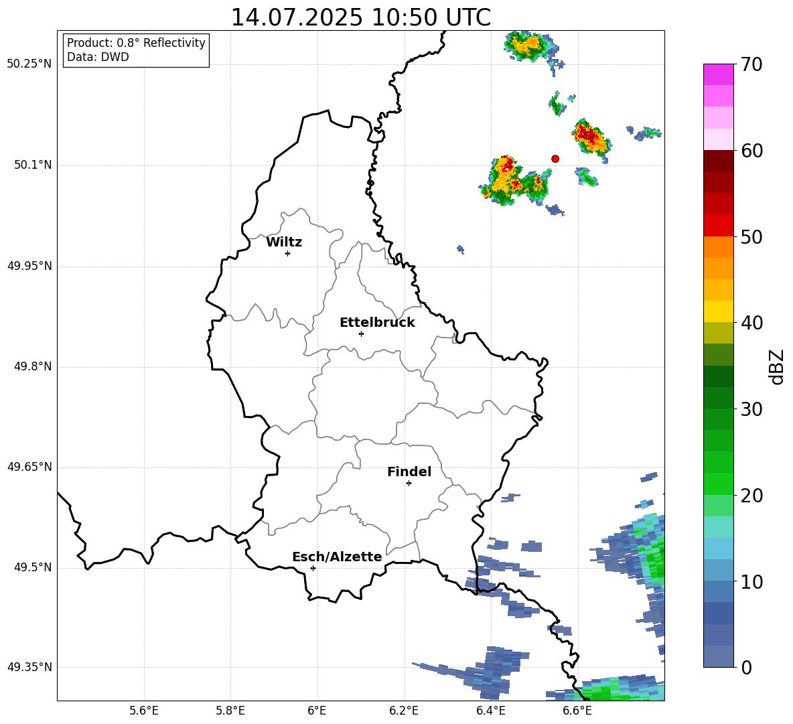Click the Wiltz station cross marker
Screen dimensions: 793x724
click(288, 253)
